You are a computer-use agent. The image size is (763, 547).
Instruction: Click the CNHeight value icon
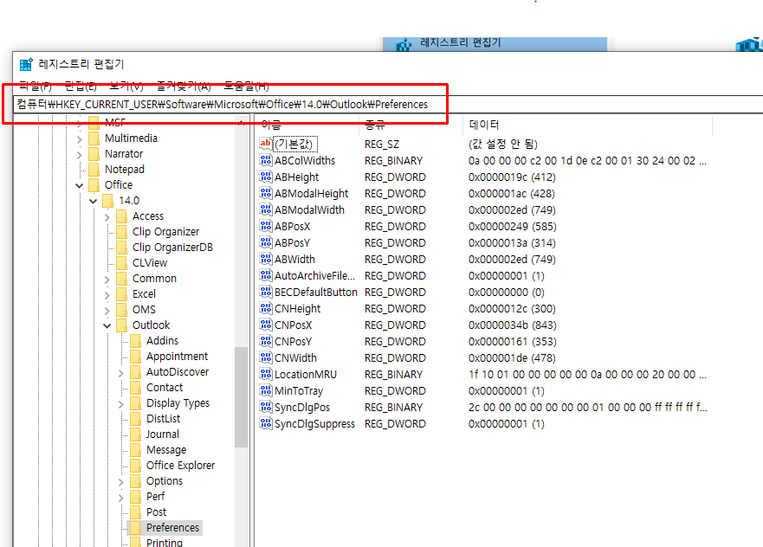[x=266, y=309]
